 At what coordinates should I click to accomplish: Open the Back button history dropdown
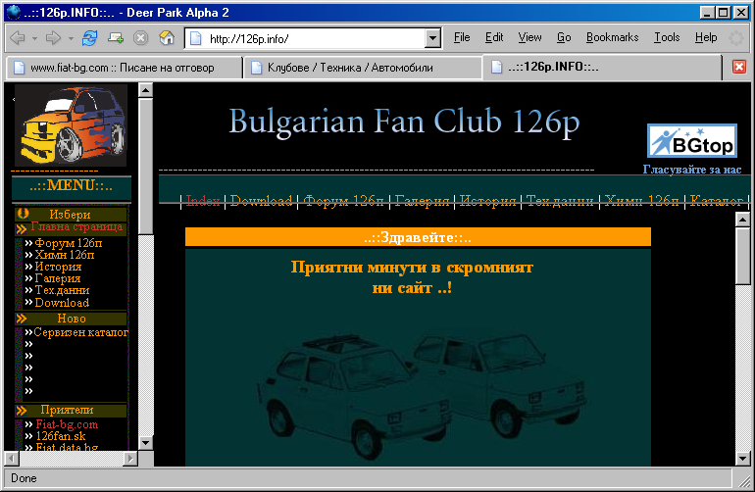[x=34, y=38]
